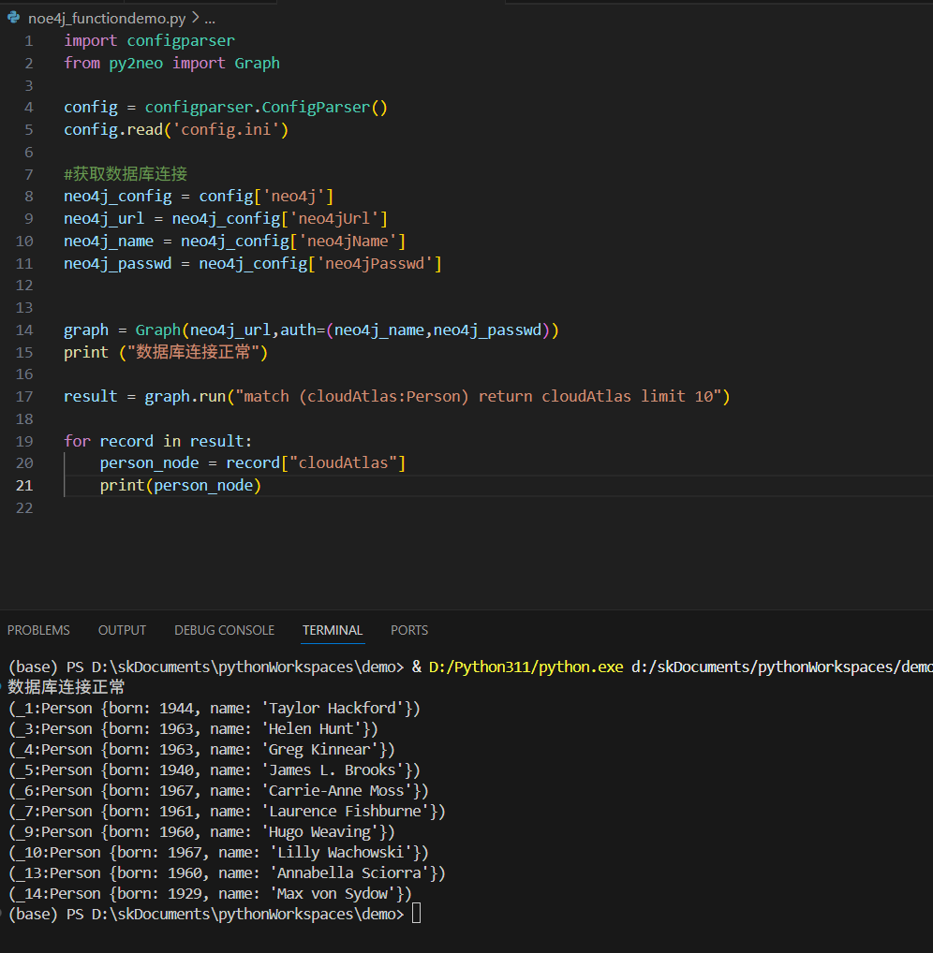
Task: Click terminal row 'Carrie-Anne Moss'
Action: coord(218,791)
